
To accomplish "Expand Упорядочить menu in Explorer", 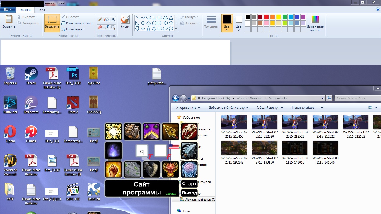I will [188, 108].
